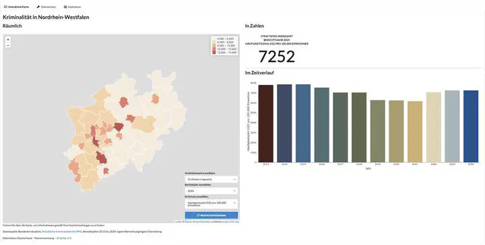Zoom out the map with minus button
The width and height of the screenshot is (485, 245).
tap(8, 45)
